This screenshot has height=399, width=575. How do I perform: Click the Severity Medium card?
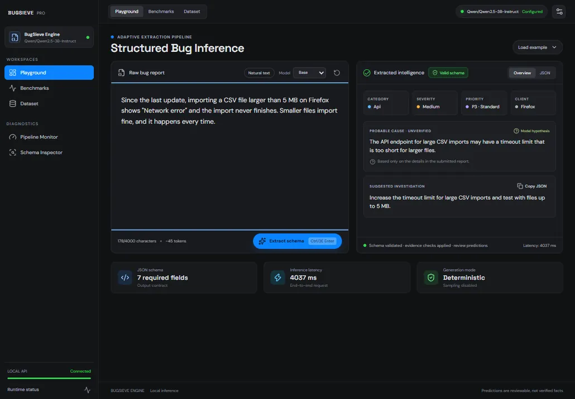pos(435,103)
